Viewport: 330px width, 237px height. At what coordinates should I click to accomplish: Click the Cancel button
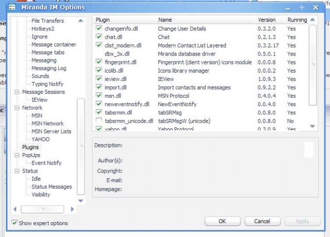coord(262,221)
